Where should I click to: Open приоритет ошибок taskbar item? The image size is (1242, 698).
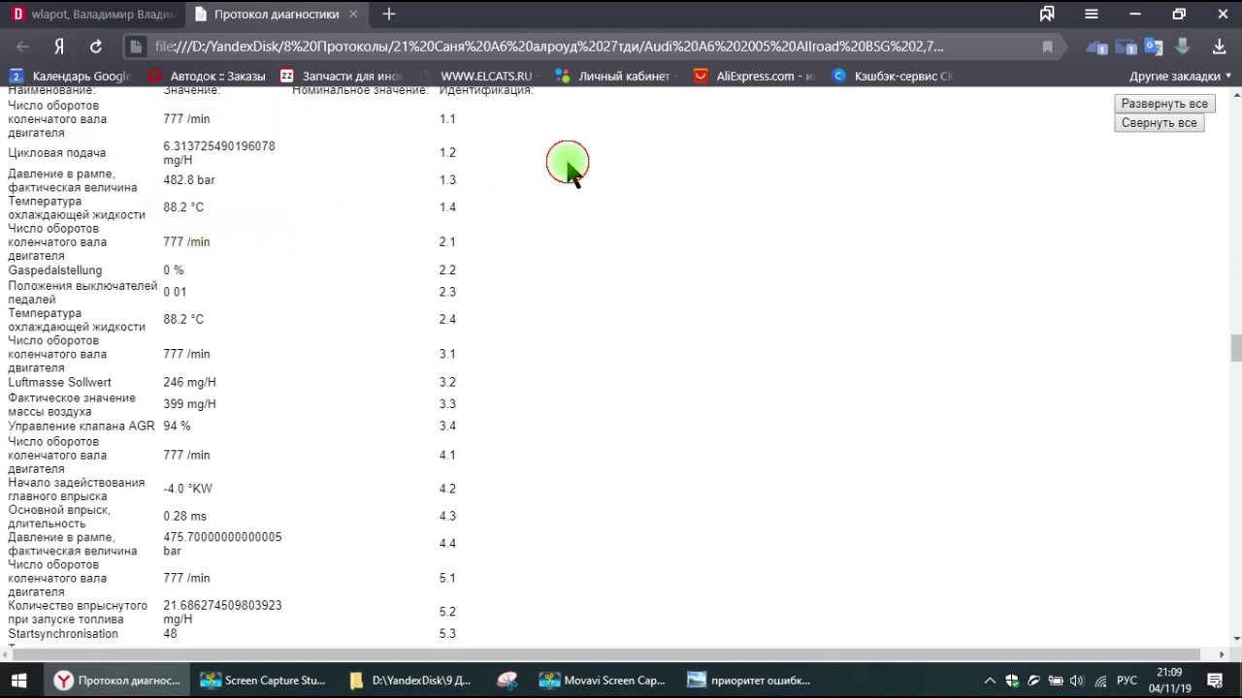749,681
